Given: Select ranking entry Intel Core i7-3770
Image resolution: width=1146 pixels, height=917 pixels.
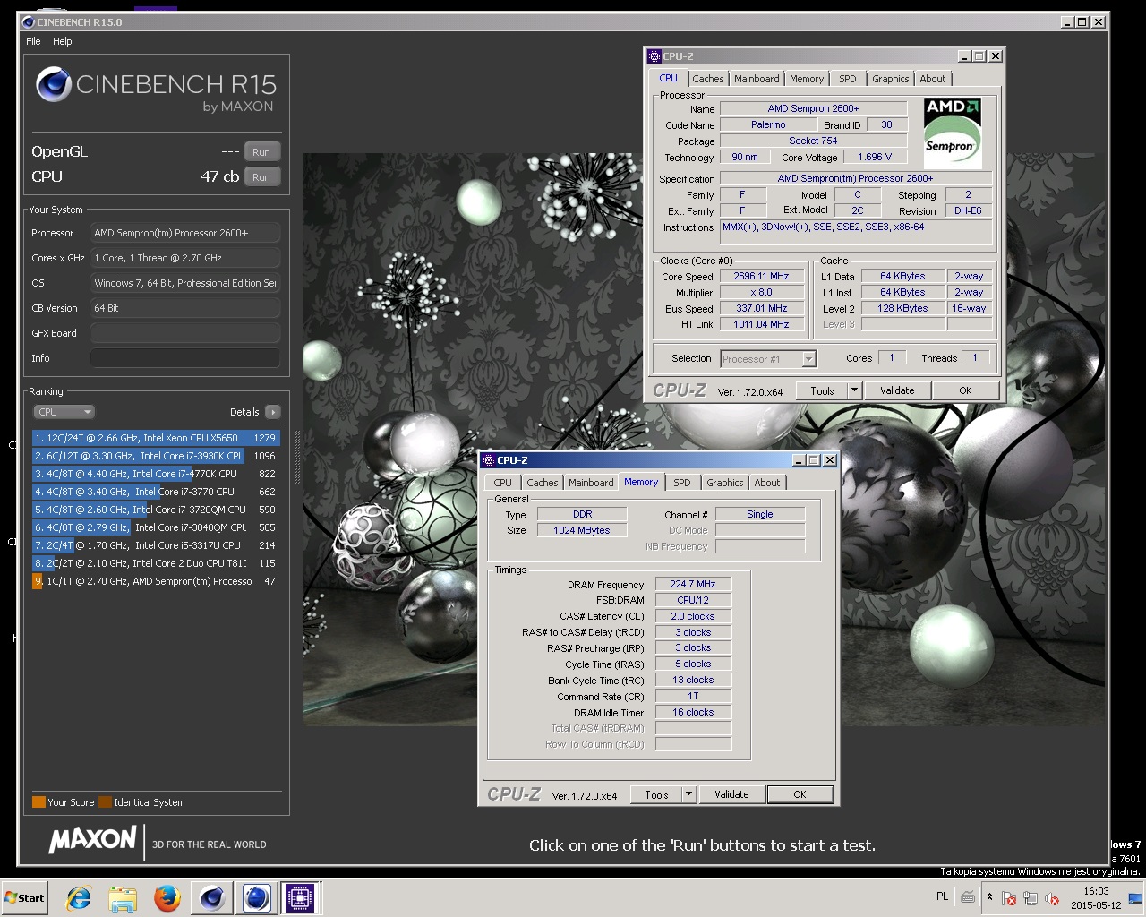Looking at the screenshot, I should pyautogui.click(x=156, y=492).
